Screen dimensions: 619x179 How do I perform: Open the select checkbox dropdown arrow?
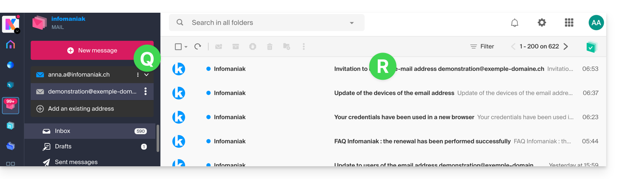pyautogui.click(x=186, y=47)
